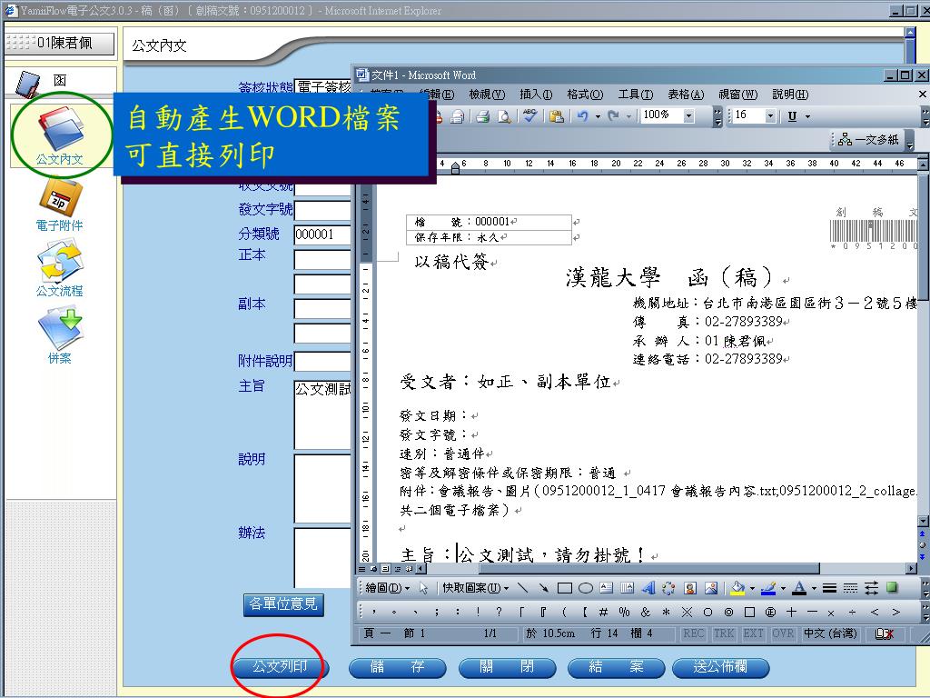
Task: Click the 分類號 field containing 000001
Action: tap(324, 234)
